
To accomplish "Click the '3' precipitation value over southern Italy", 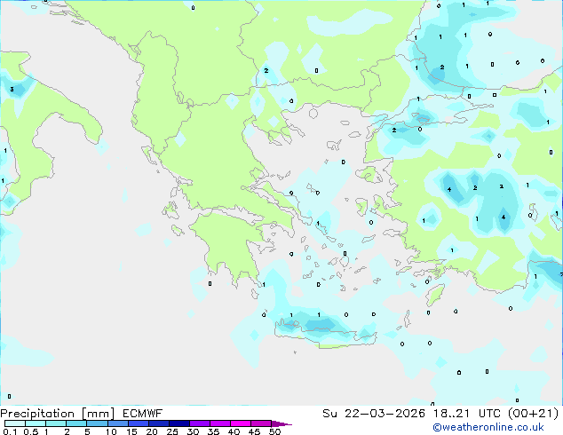I will pyautogui.click(x=12, y=89).
